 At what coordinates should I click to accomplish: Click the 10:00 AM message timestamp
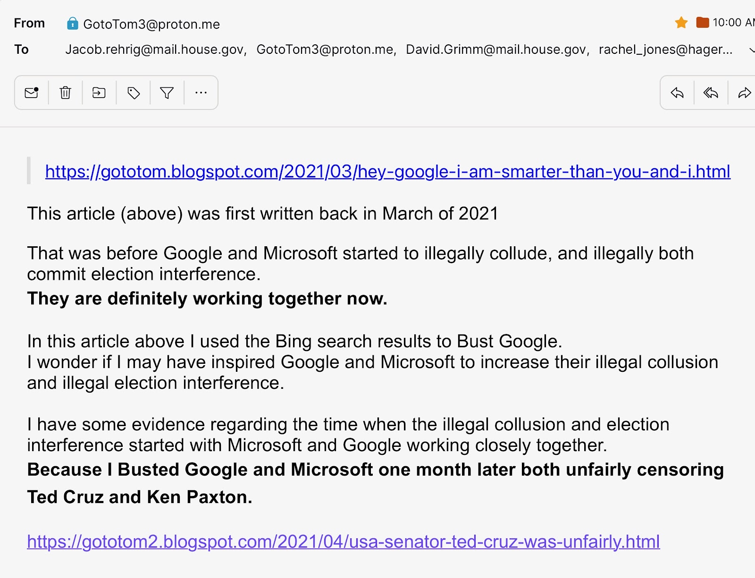(733, 23)
